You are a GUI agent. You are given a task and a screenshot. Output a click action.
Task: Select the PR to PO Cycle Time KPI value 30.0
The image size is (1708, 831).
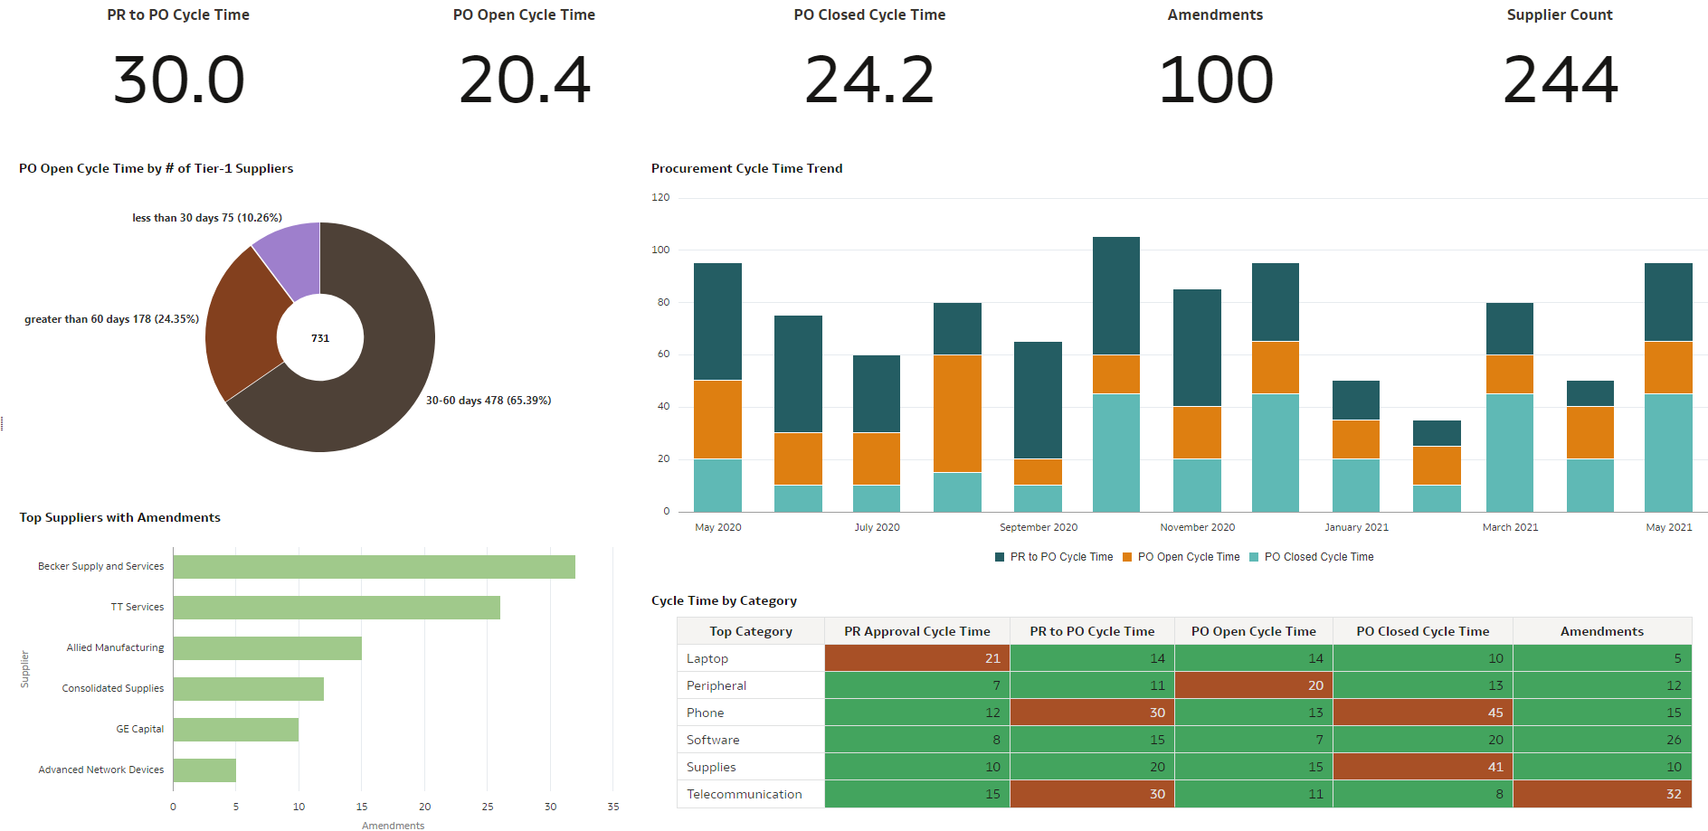click(178, 80)
